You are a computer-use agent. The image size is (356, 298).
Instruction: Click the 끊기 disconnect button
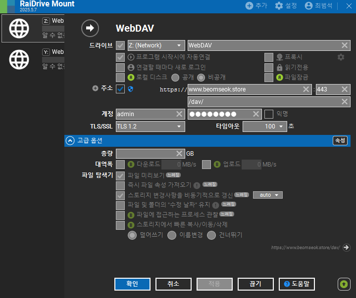tap(255, 284)
